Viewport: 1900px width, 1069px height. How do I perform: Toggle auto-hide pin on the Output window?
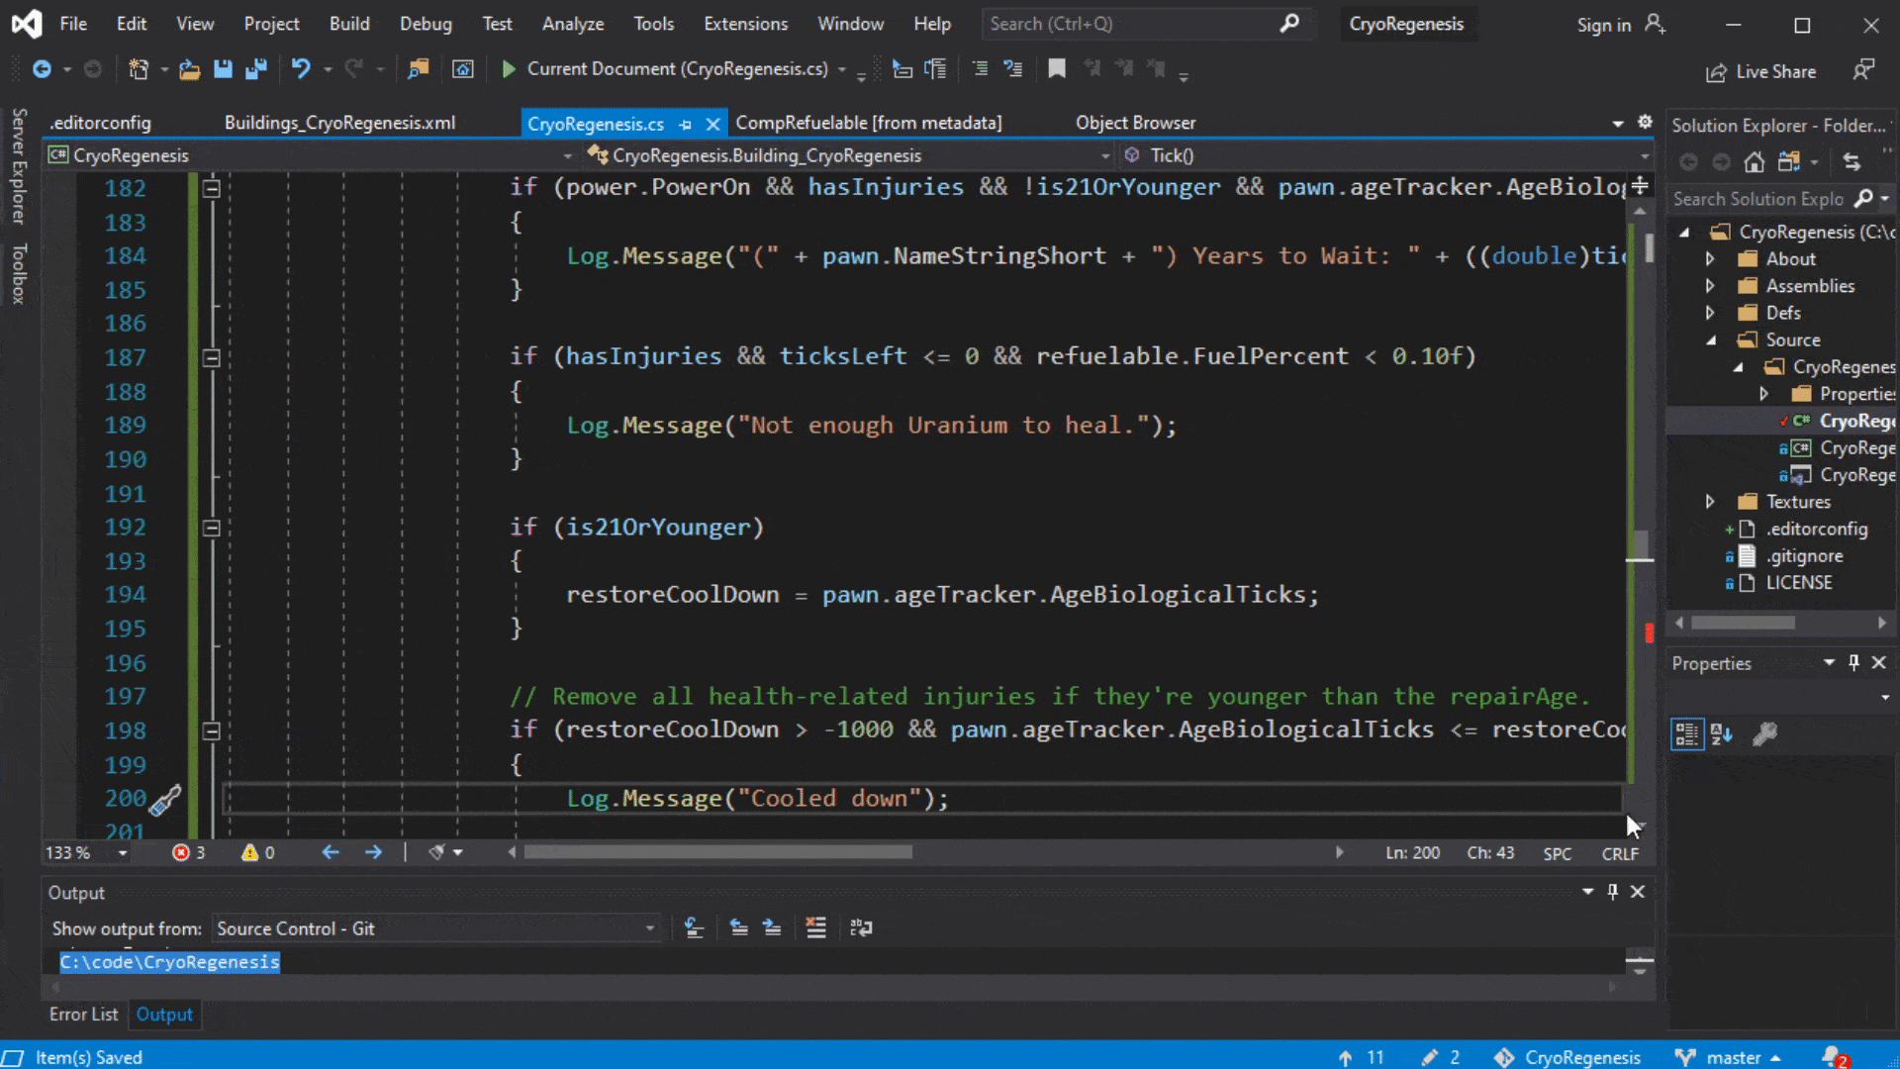point(1612,892)
